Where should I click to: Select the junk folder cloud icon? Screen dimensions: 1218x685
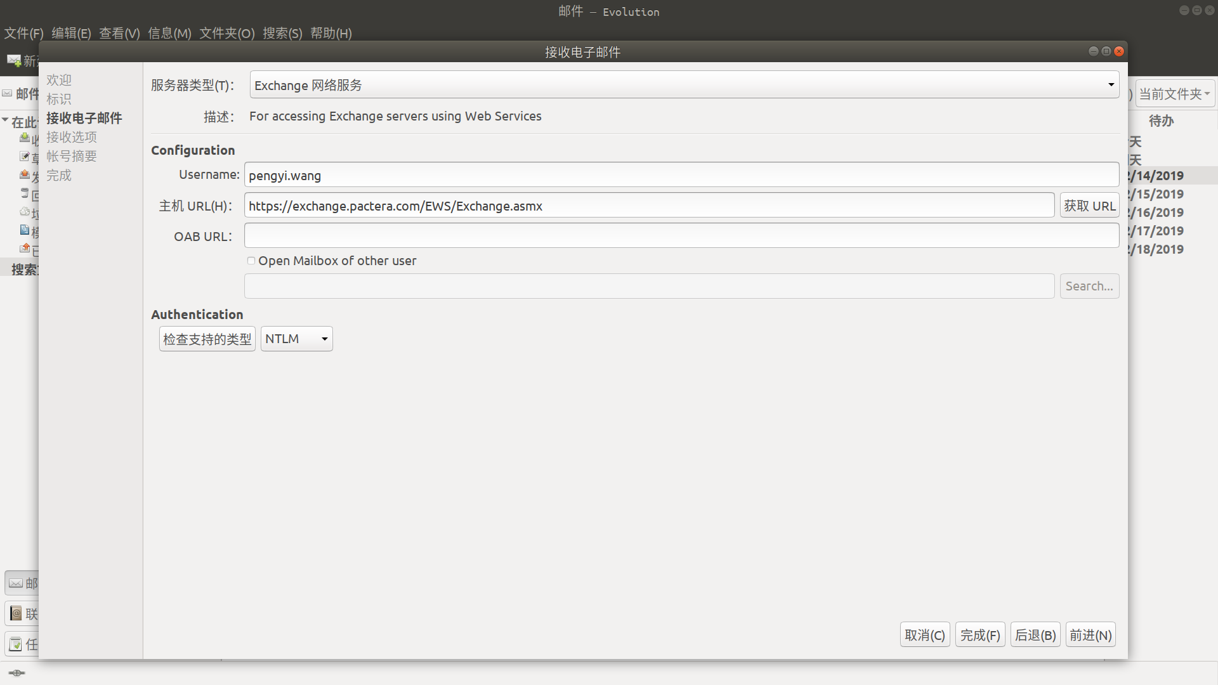click(x=25, y=211)
